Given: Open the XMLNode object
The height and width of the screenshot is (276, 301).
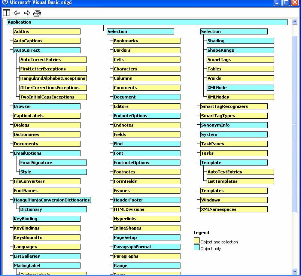Looking at the screenshot, I should pyautogui.click(x=240, y=88).
